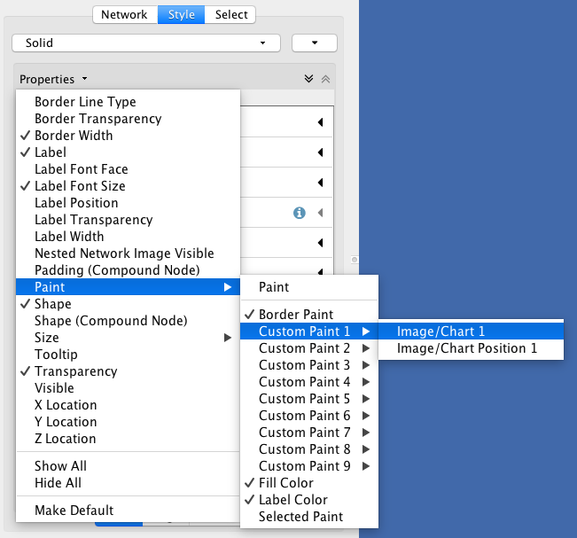Screen dimensions: 577x538
Task: Toggle Border Paint in Paint submenu
Action: click(x=296, y=315)
